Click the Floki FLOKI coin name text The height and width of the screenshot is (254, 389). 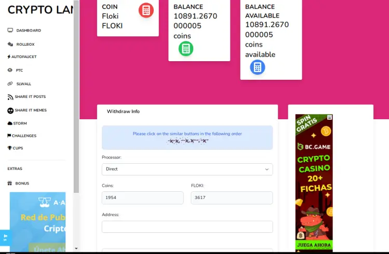point(112,21)
